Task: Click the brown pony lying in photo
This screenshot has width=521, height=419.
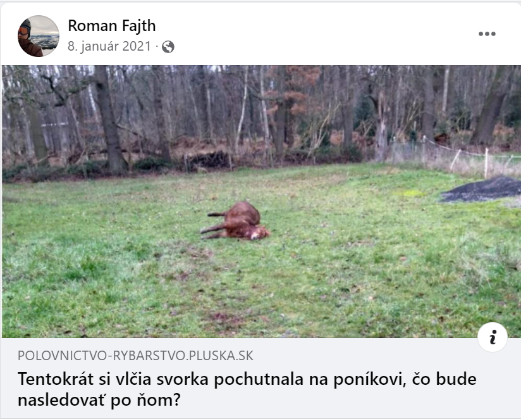Action: [x=235, y=221]
